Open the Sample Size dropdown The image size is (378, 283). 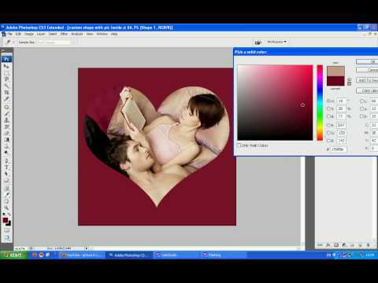[x=56, y=42]
